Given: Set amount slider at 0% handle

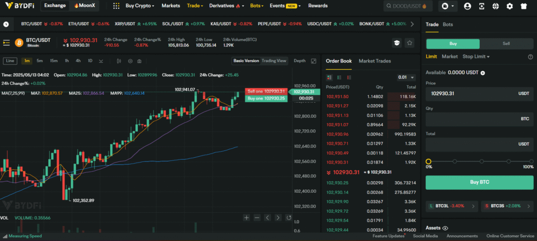Looking at the screenshot, I should (x=428, y=161).
